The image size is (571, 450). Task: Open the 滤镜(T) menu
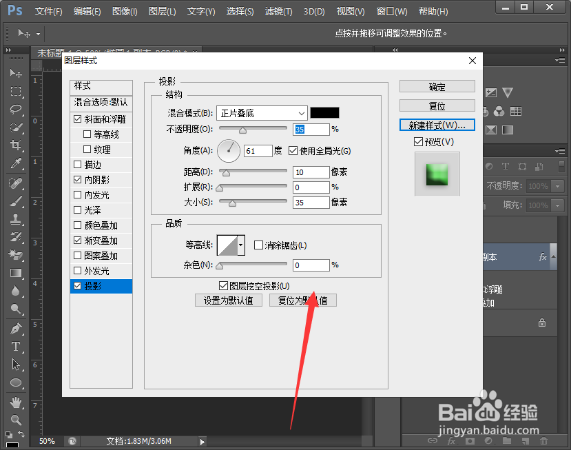tap(278, 12)
